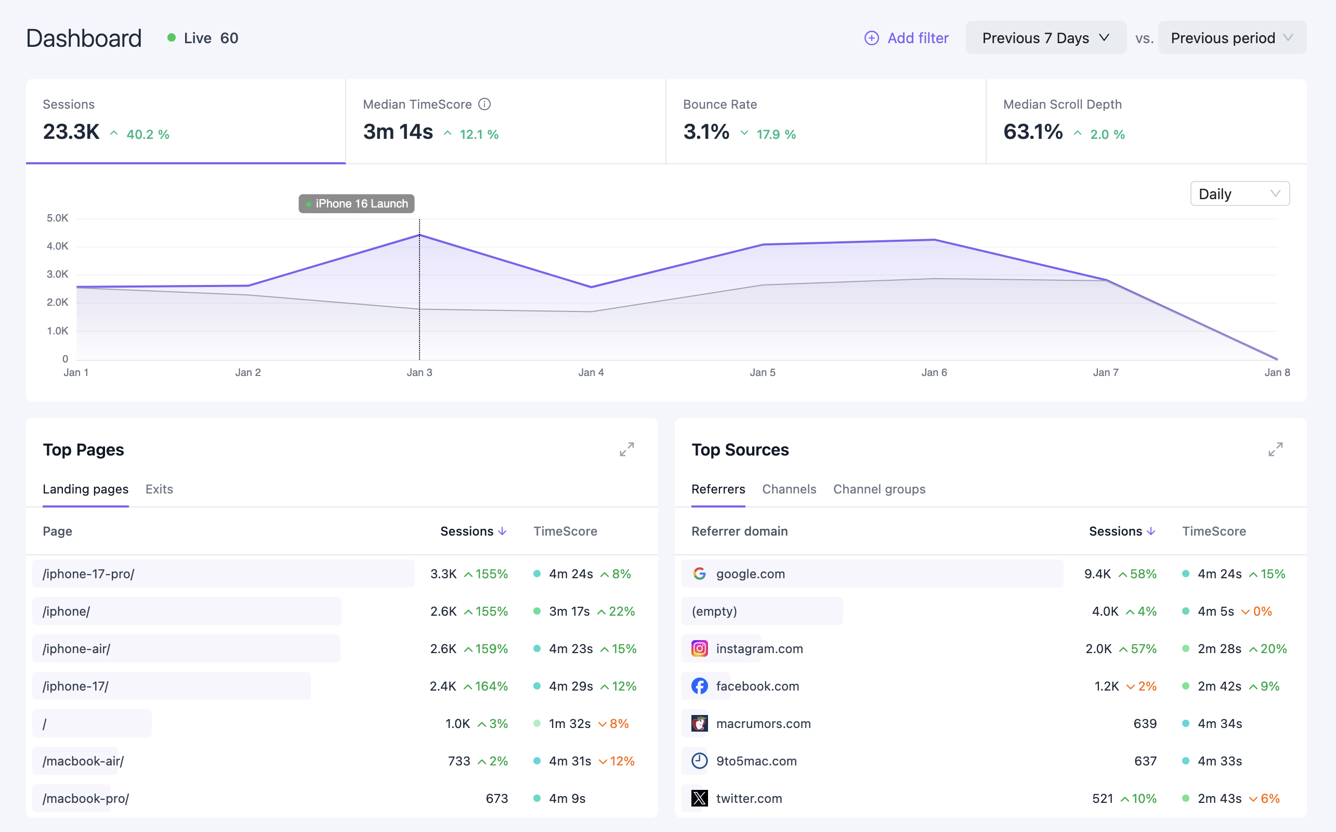Screen dimensions: 1336x832
Task: Select the Bounce Rate metric card
Action: point(826,121)
